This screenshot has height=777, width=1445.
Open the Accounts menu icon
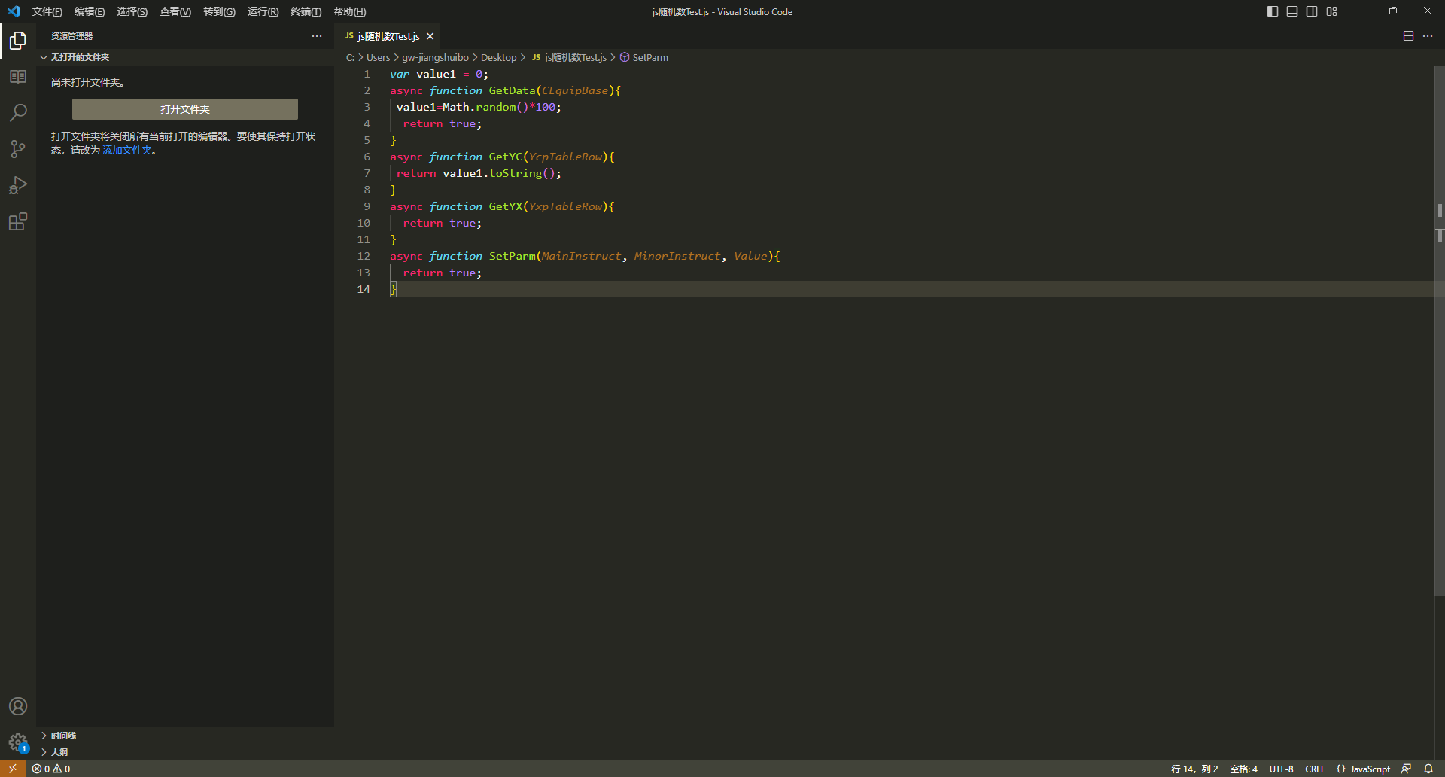pyautogui.click(x=18, y=706)
